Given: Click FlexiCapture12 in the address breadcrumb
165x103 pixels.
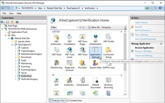Looking at the screenshot, I should (x=73, y=8).
